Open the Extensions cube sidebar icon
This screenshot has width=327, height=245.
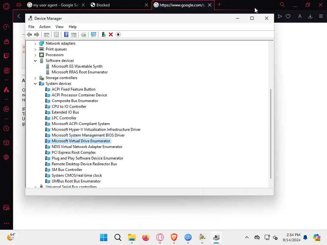(x=6, y=143)
